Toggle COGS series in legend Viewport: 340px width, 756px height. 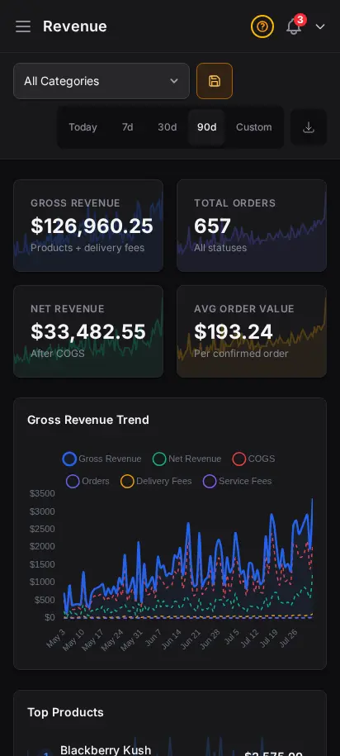click(254, 459)
